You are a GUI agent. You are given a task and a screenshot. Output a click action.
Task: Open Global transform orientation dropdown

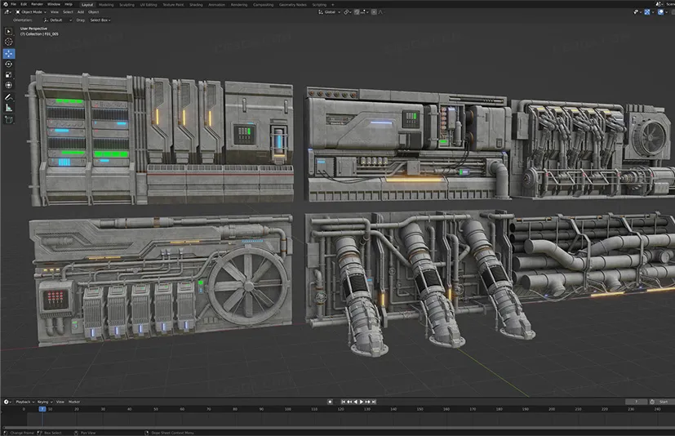(x=327, y=12)
